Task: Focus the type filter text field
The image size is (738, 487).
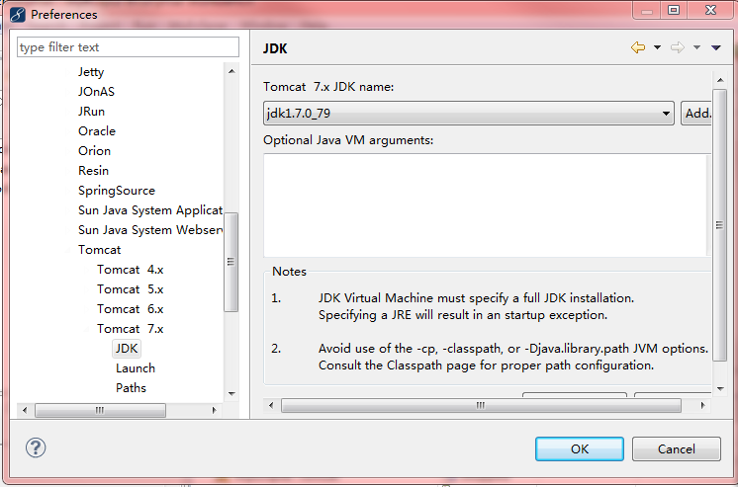Action: 128,47
